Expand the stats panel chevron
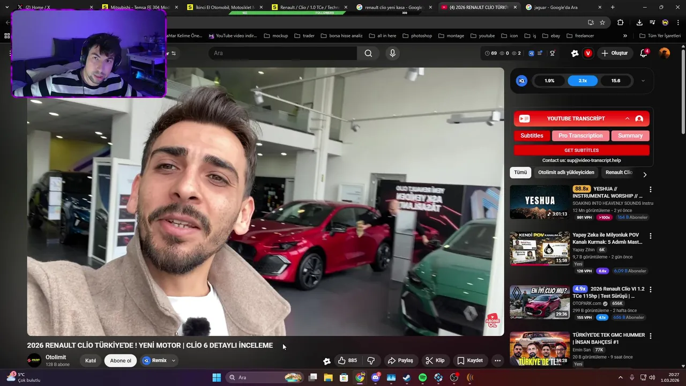This screenshot has height=386, width=686. click(x=643, y=81)
